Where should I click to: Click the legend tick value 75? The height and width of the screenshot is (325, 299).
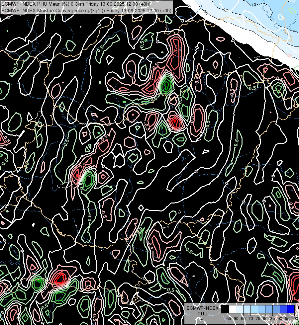pyautogui.click(x=258, y=319)
